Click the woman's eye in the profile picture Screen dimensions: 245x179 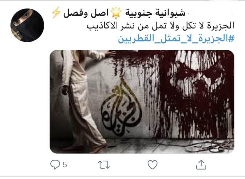pyautogui.click(x=26, y=15)
